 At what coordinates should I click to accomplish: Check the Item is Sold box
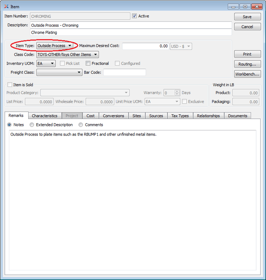pyautogui.click(x=10, y=85)
